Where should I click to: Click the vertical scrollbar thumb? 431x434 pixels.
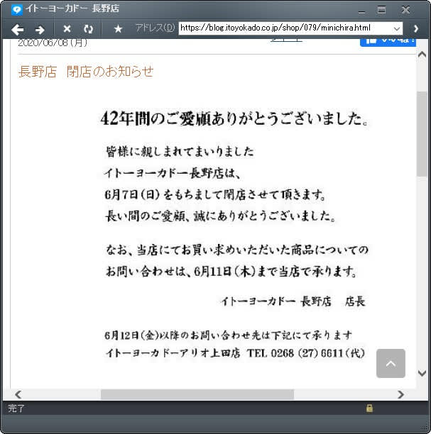(x=422, y=134)
